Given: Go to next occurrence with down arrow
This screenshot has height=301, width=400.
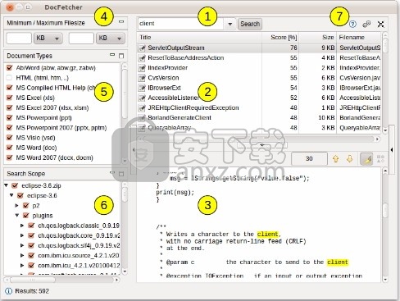Looking at the screenshot, I should coord(350,158).
